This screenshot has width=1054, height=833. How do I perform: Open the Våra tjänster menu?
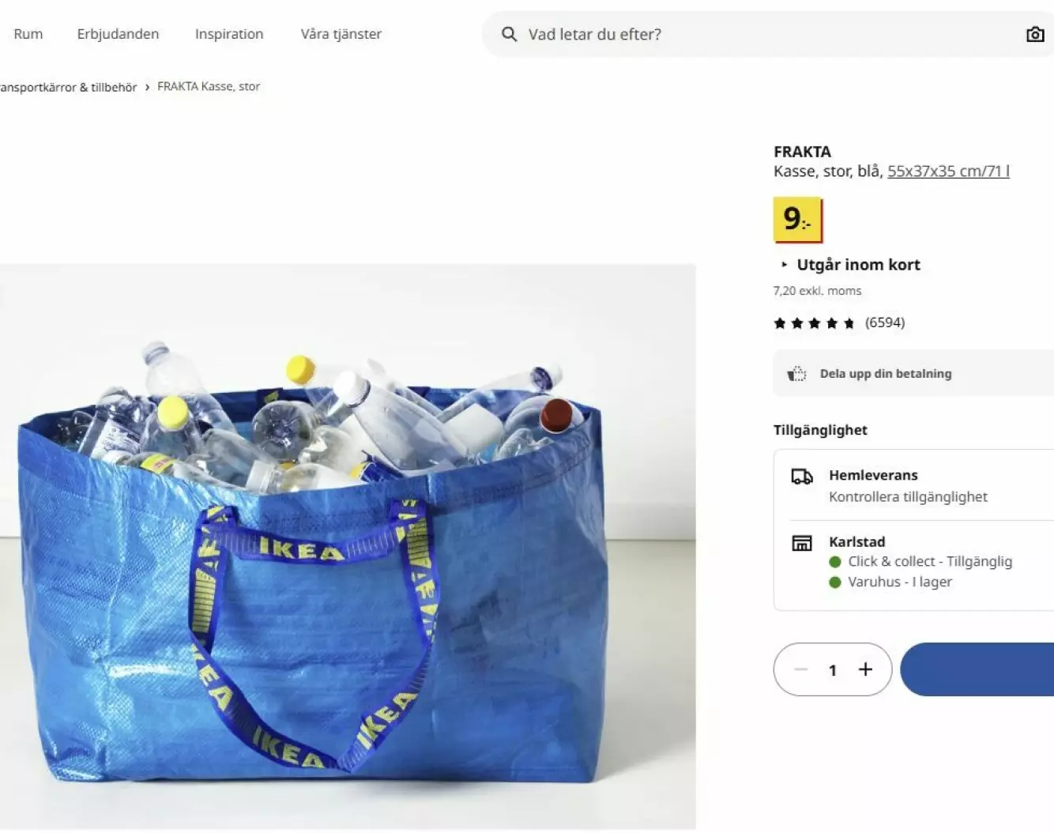pos(341,34)
